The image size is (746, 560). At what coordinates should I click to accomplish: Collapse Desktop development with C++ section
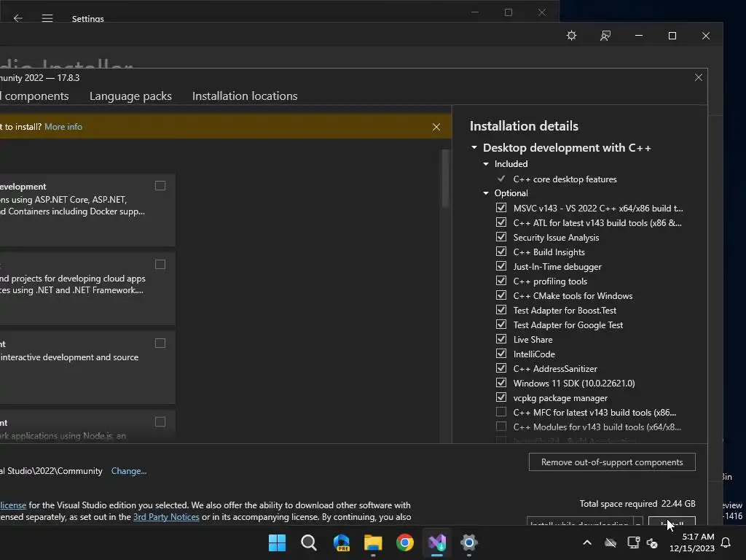(474, 147)
